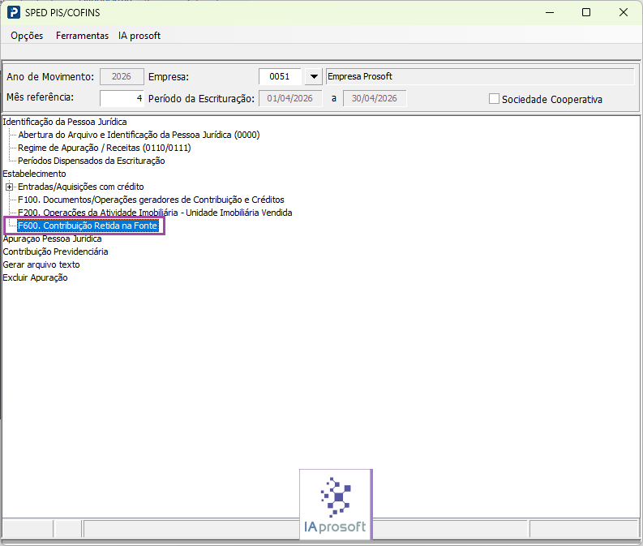The image size is (643, 546).
Task: Select F200. Operações da Atividade Imobiliária
Action: [155, 213]
